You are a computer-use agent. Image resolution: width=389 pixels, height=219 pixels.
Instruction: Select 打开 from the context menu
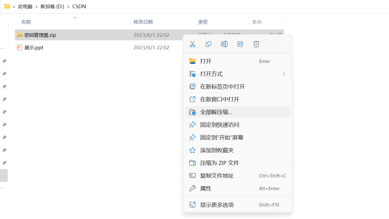click(x=238, y=61)
